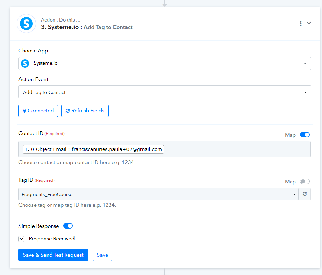Click Save & Send Test Request
The image size is (322, 275).
53,255
